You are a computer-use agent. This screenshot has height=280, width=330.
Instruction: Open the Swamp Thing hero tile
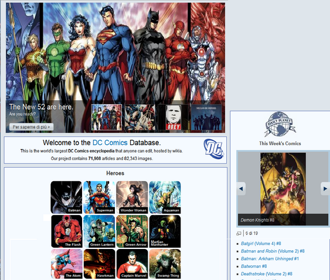click(x=165, y=264)
